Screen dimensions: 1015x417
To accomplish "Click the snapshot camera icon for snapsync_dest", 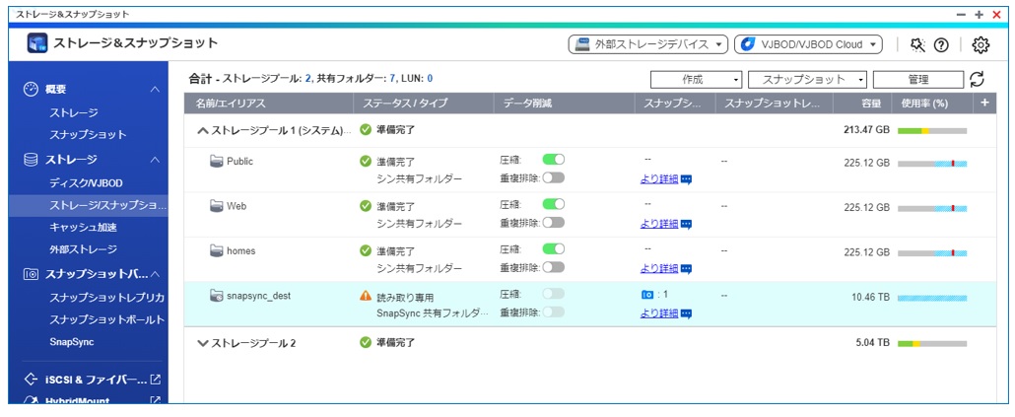I will click(x=647, y=295).
